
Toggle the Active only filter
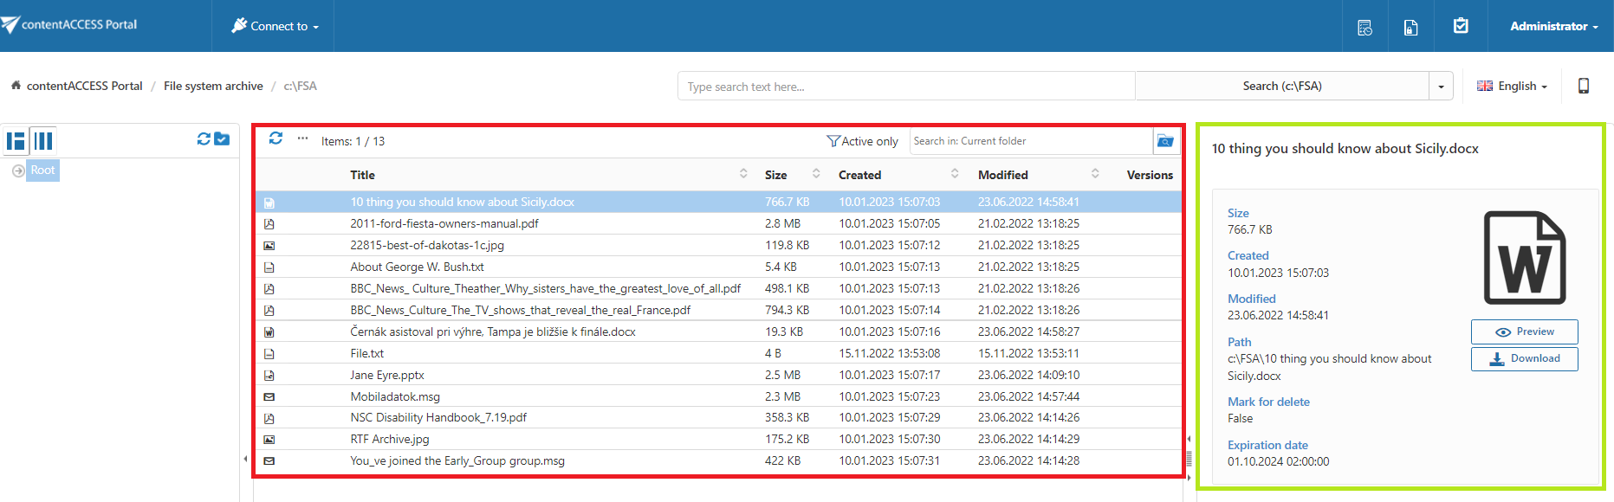click(862, 141)
